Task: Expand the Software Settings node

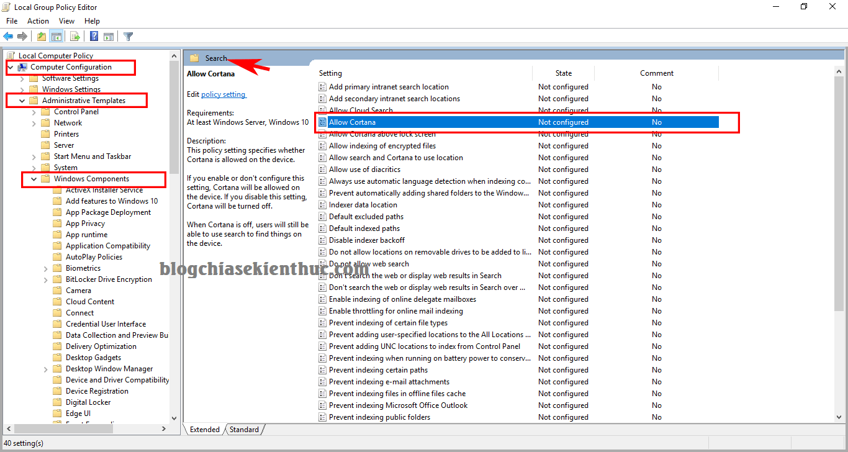Action: coord(22,78)
